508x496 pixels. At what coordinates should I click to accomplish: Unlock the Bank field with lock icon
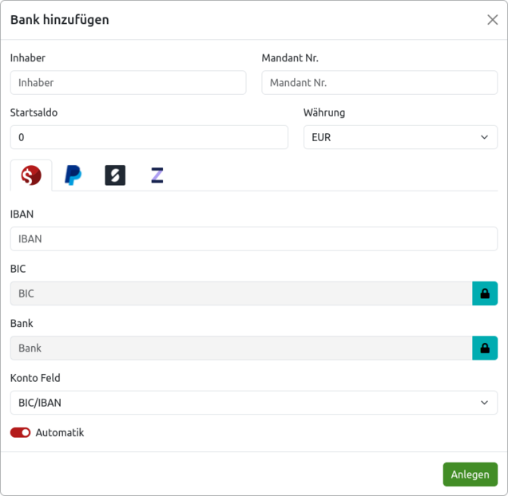point(485,348)
